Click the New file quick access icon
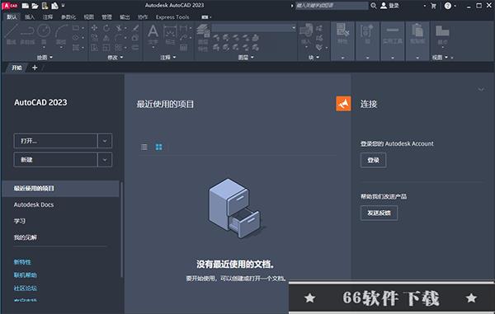The height and width of the screenshot is (314, 495). 26,6
